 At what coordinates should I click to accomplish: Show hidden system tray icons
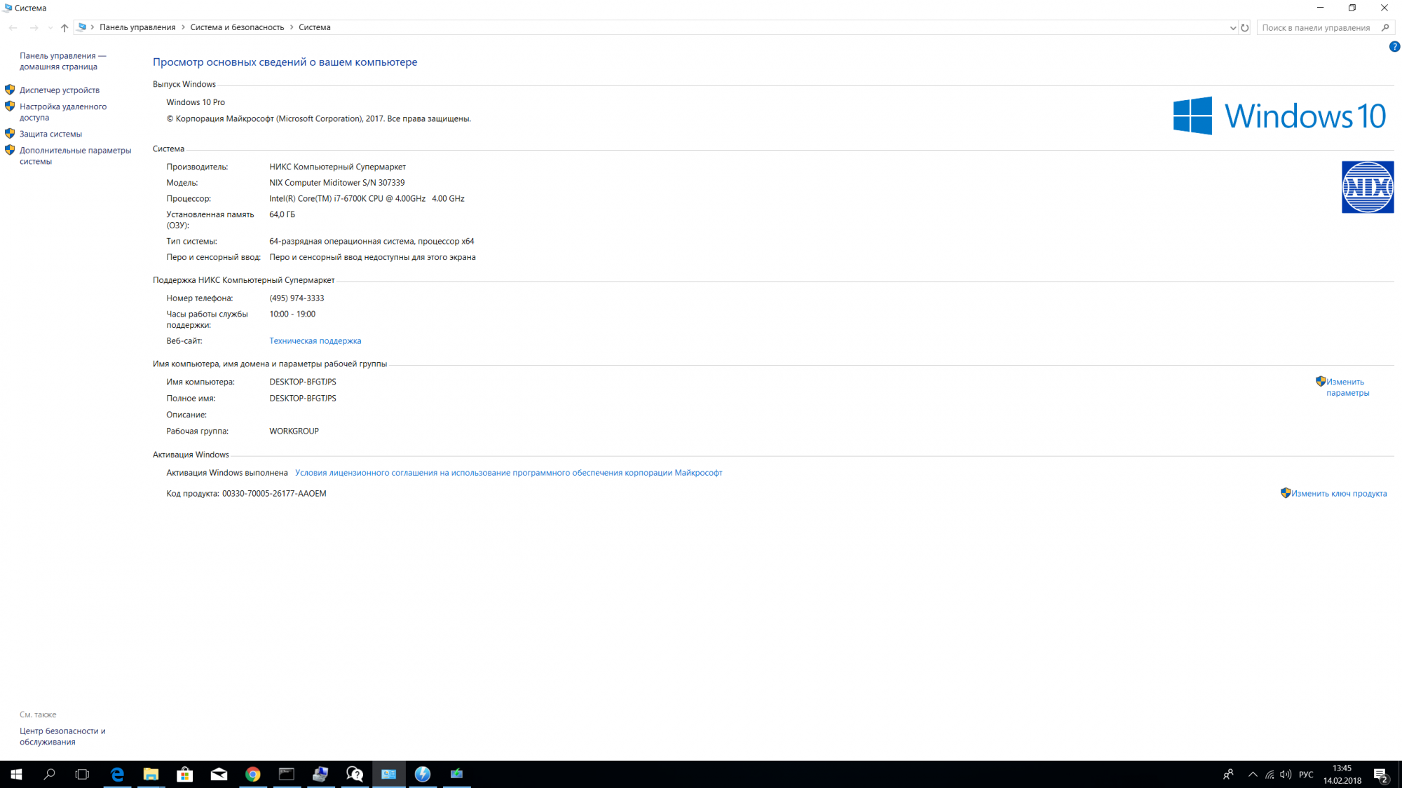(1253, 774)
